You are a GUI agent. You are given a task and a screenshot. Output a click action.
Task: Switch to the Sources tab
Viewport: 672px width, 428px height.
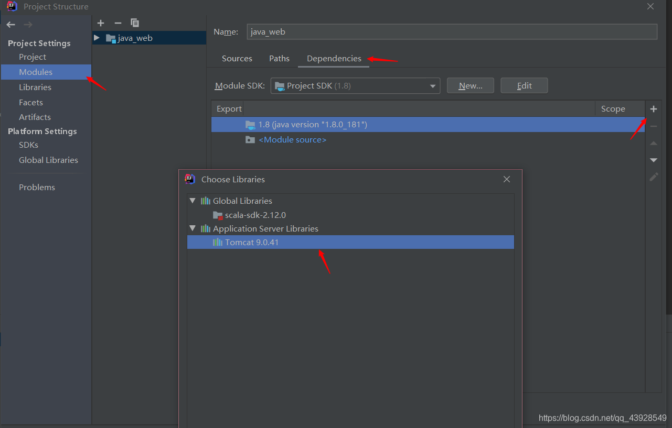click(237, 59)
